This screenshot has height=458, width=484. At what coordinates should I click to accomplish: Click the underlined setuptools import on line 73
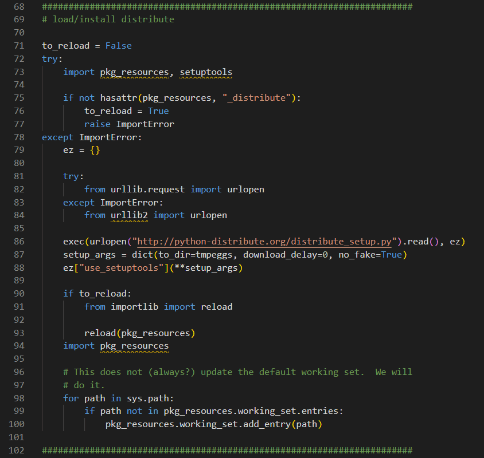pyautogui.click(x=205, y=72)
